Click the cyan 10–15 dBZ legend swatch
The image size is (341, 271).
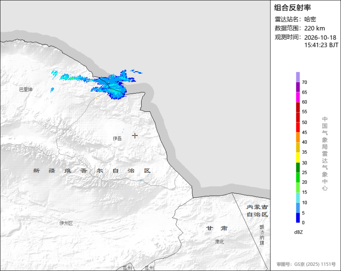tap(298, 198)
